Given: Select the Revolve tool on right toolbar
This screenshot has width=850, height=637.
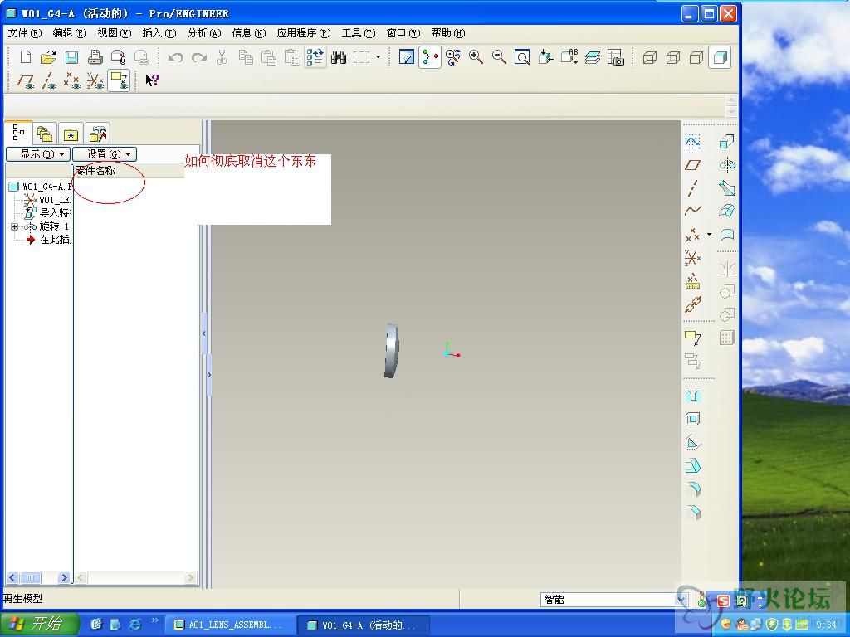Looking at the screenshot, I should 727,165.
